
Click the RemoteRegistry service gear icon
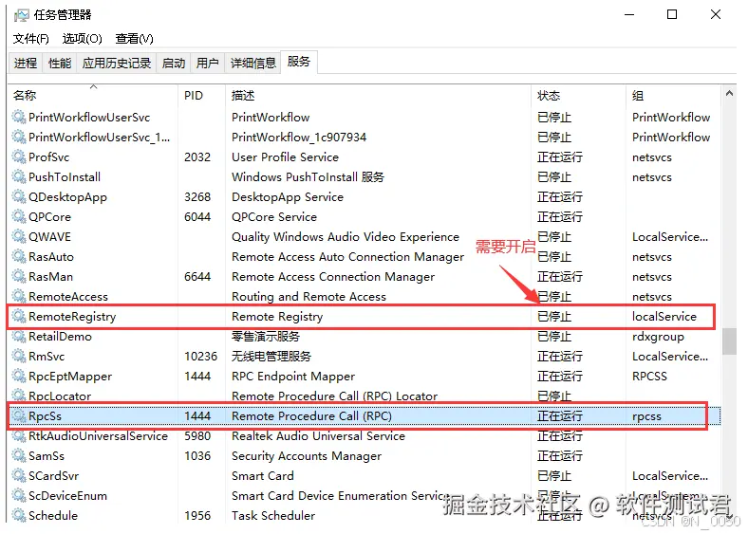coord(19,316)
